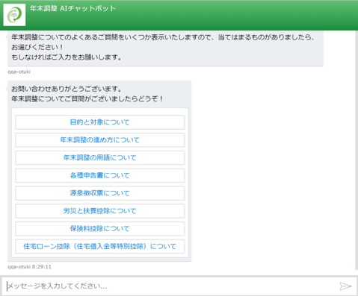Send message with paper plane icon
Viewport: 358px width, 296px height.
345,286
